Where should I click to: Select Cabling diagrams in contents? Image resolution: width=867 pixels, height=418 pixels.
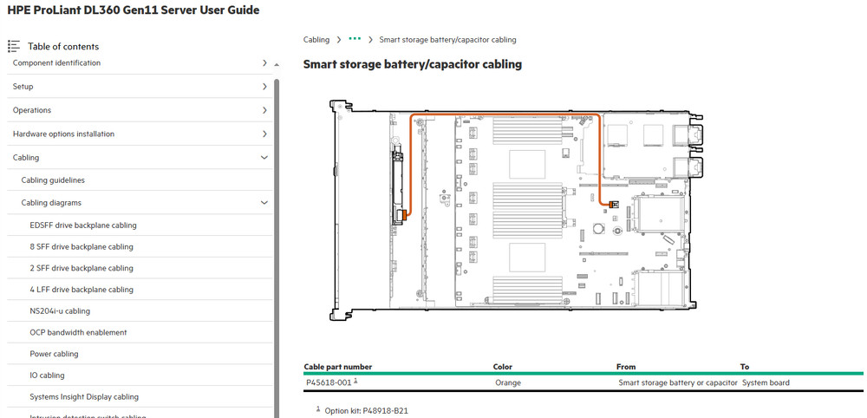(51, 203)
